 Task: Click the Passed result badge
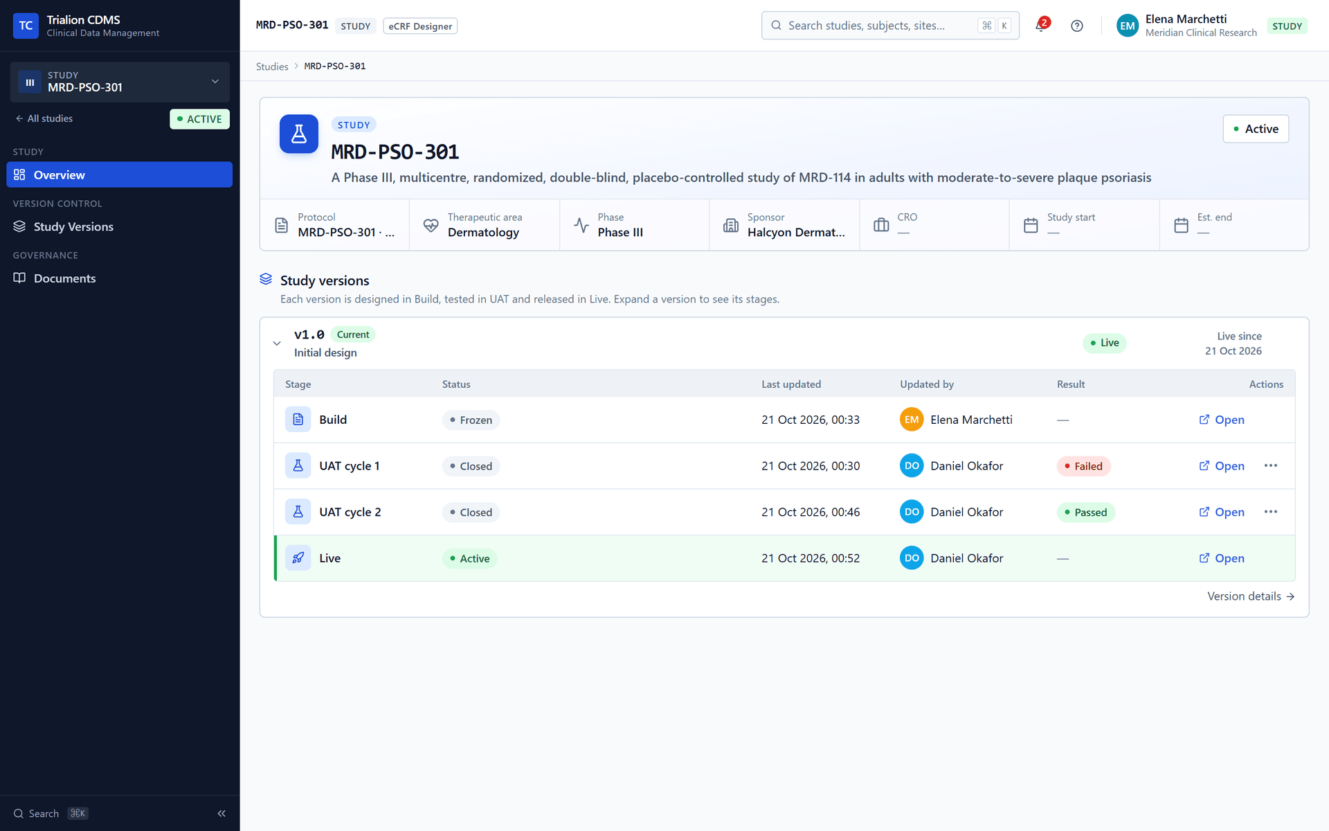[1085, 512]
